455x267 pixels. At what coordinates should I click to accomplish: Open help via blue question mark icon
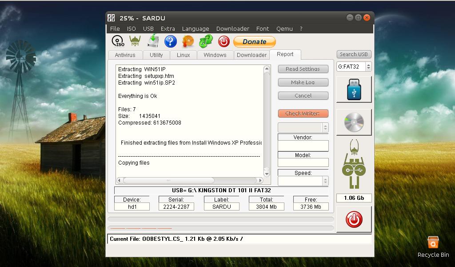(x=170, y=41)
